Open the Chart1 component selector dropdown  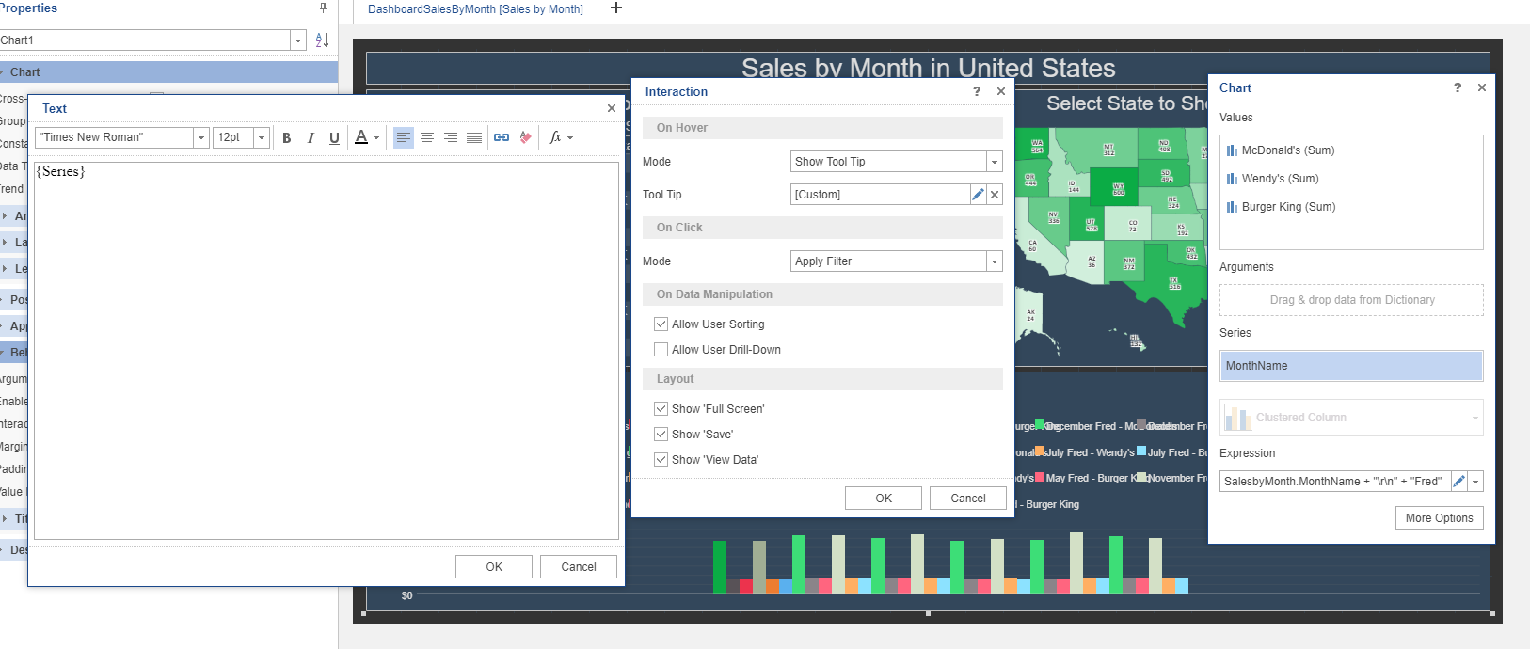(298, 40)
